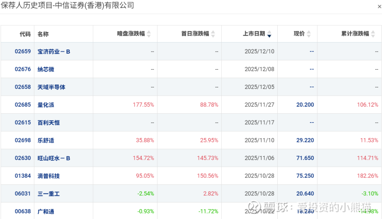Sort by 首日涨跌幅 column arrows
The width and height of the screenshot is (382, 219).
(213, 34)
